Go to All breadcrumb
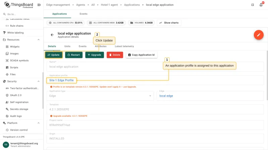Viewport: 268px width, 150px height. pos(93,5)
